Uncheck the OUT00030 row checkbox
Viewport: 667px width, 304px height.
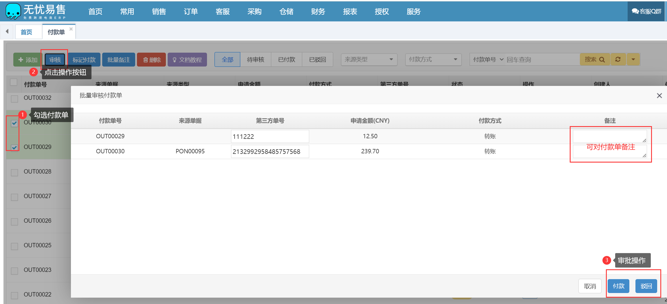tap(14, 123)
